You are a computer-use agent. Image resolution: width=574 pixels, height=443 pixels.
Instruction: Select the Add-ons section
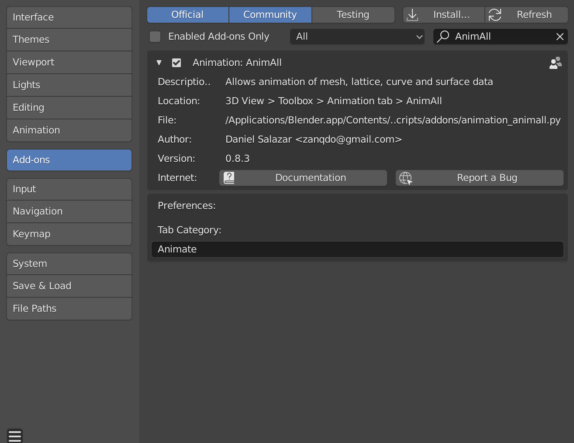69,160
